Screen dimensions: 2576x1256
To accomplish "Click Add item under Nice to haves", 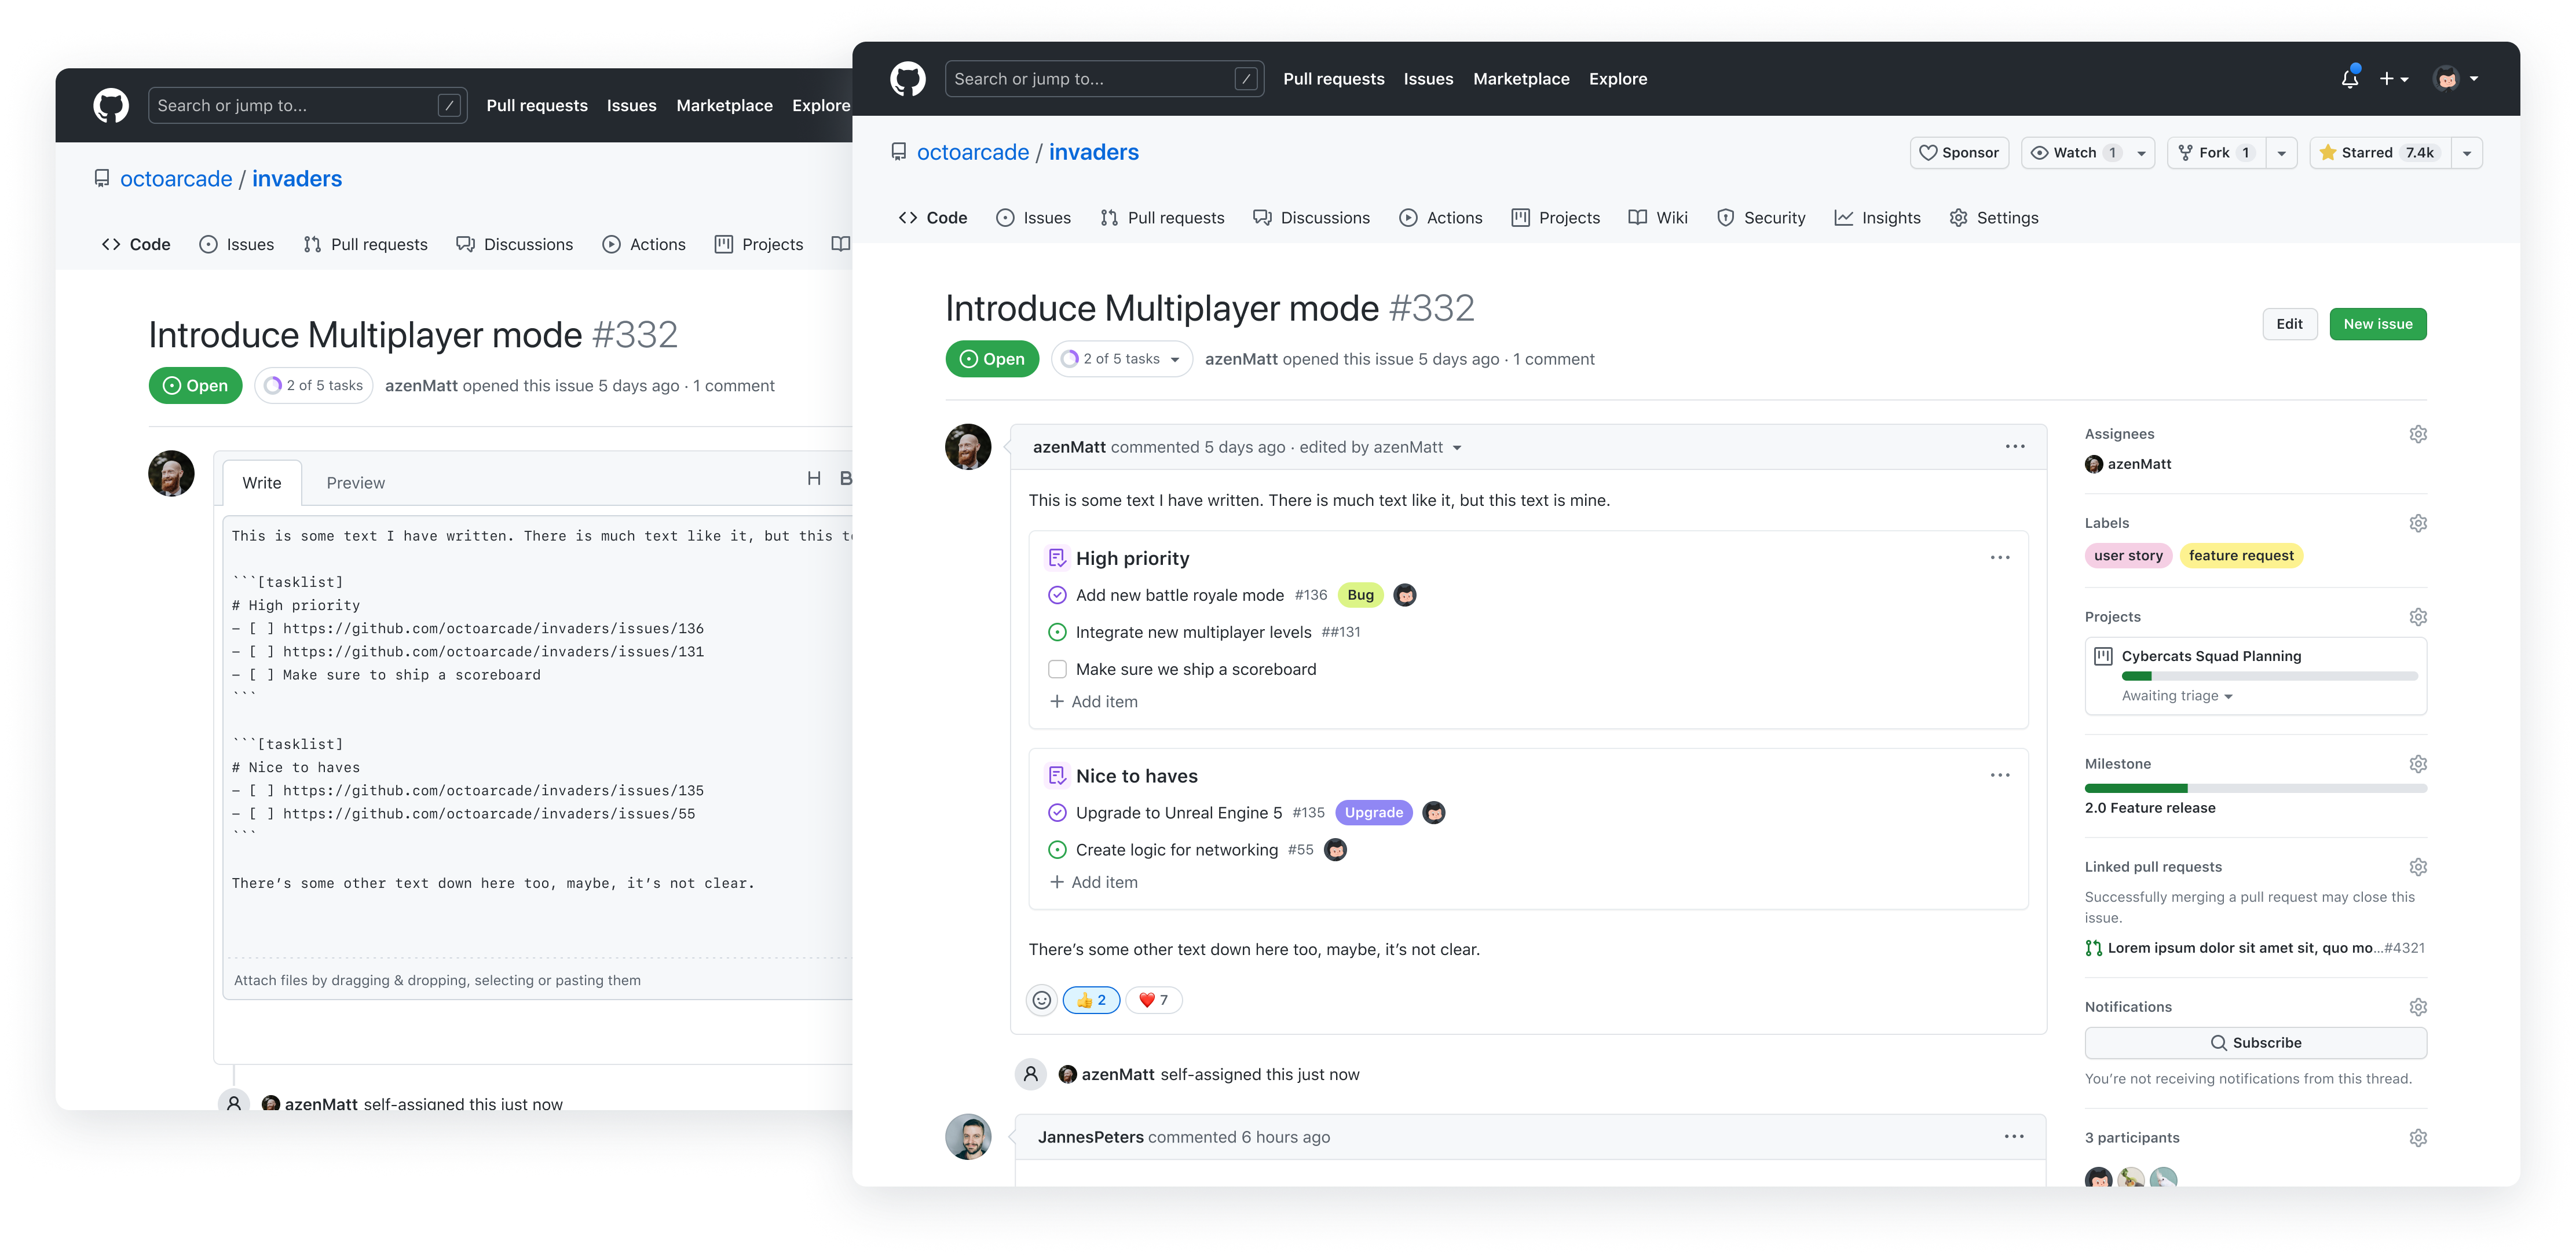I will click(x=1093, y=882).
